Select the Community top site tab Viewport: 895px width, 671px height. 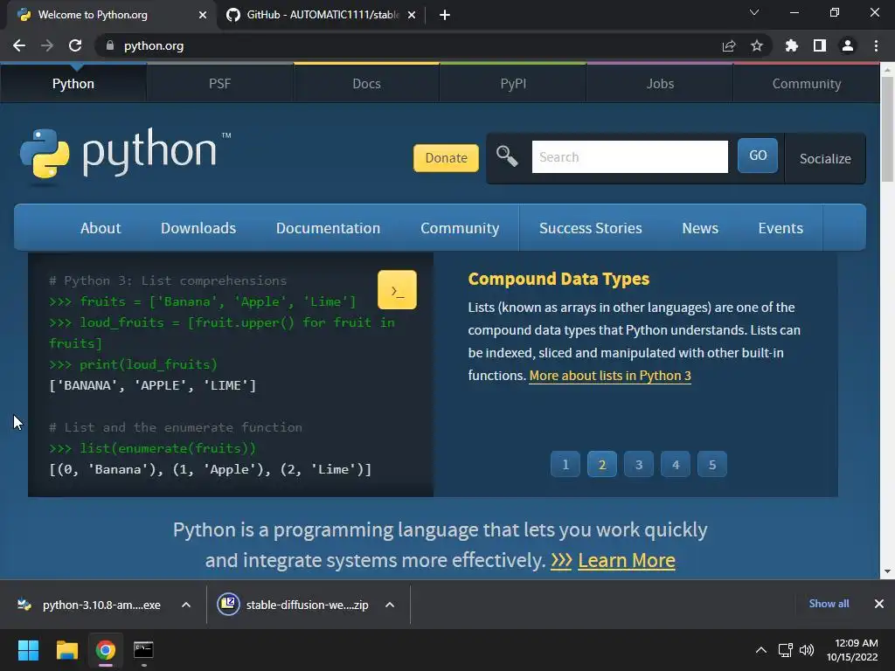(807, 84)
